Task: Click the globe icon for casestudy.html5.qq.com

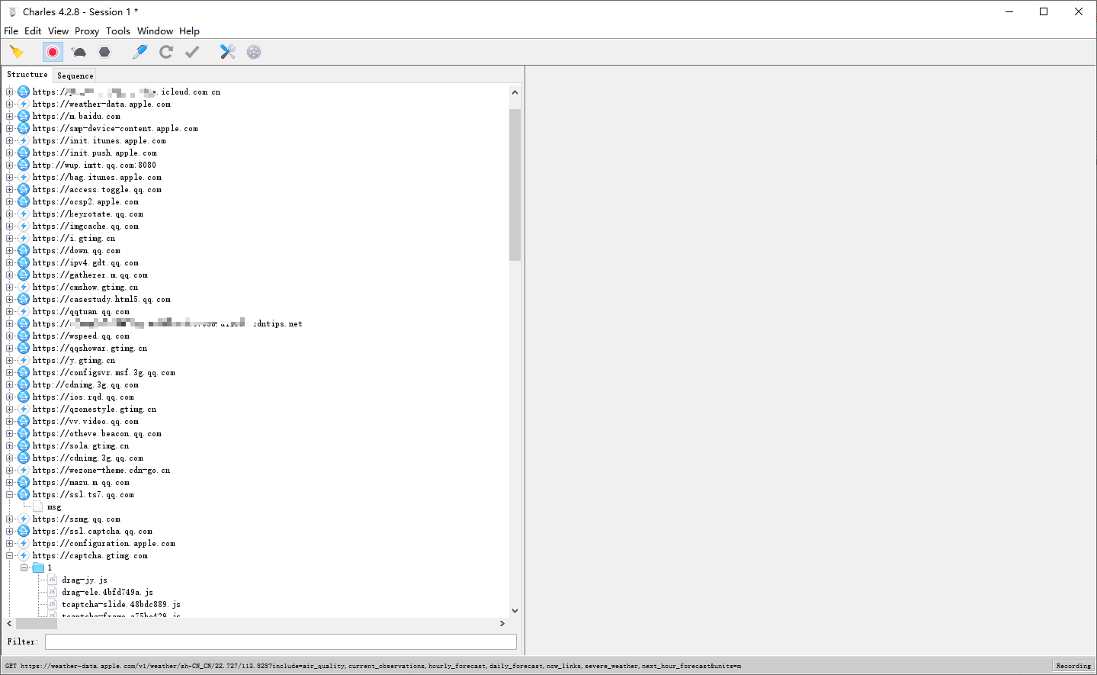Action: [24, 300]
